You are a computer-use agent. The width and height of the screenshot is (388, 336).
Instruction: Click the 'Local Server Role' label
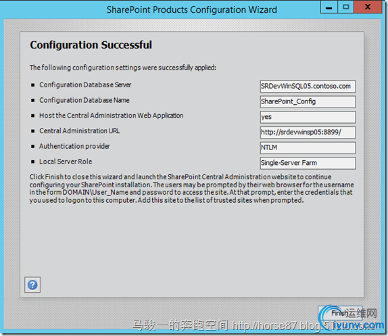click(x=66, y=162)
